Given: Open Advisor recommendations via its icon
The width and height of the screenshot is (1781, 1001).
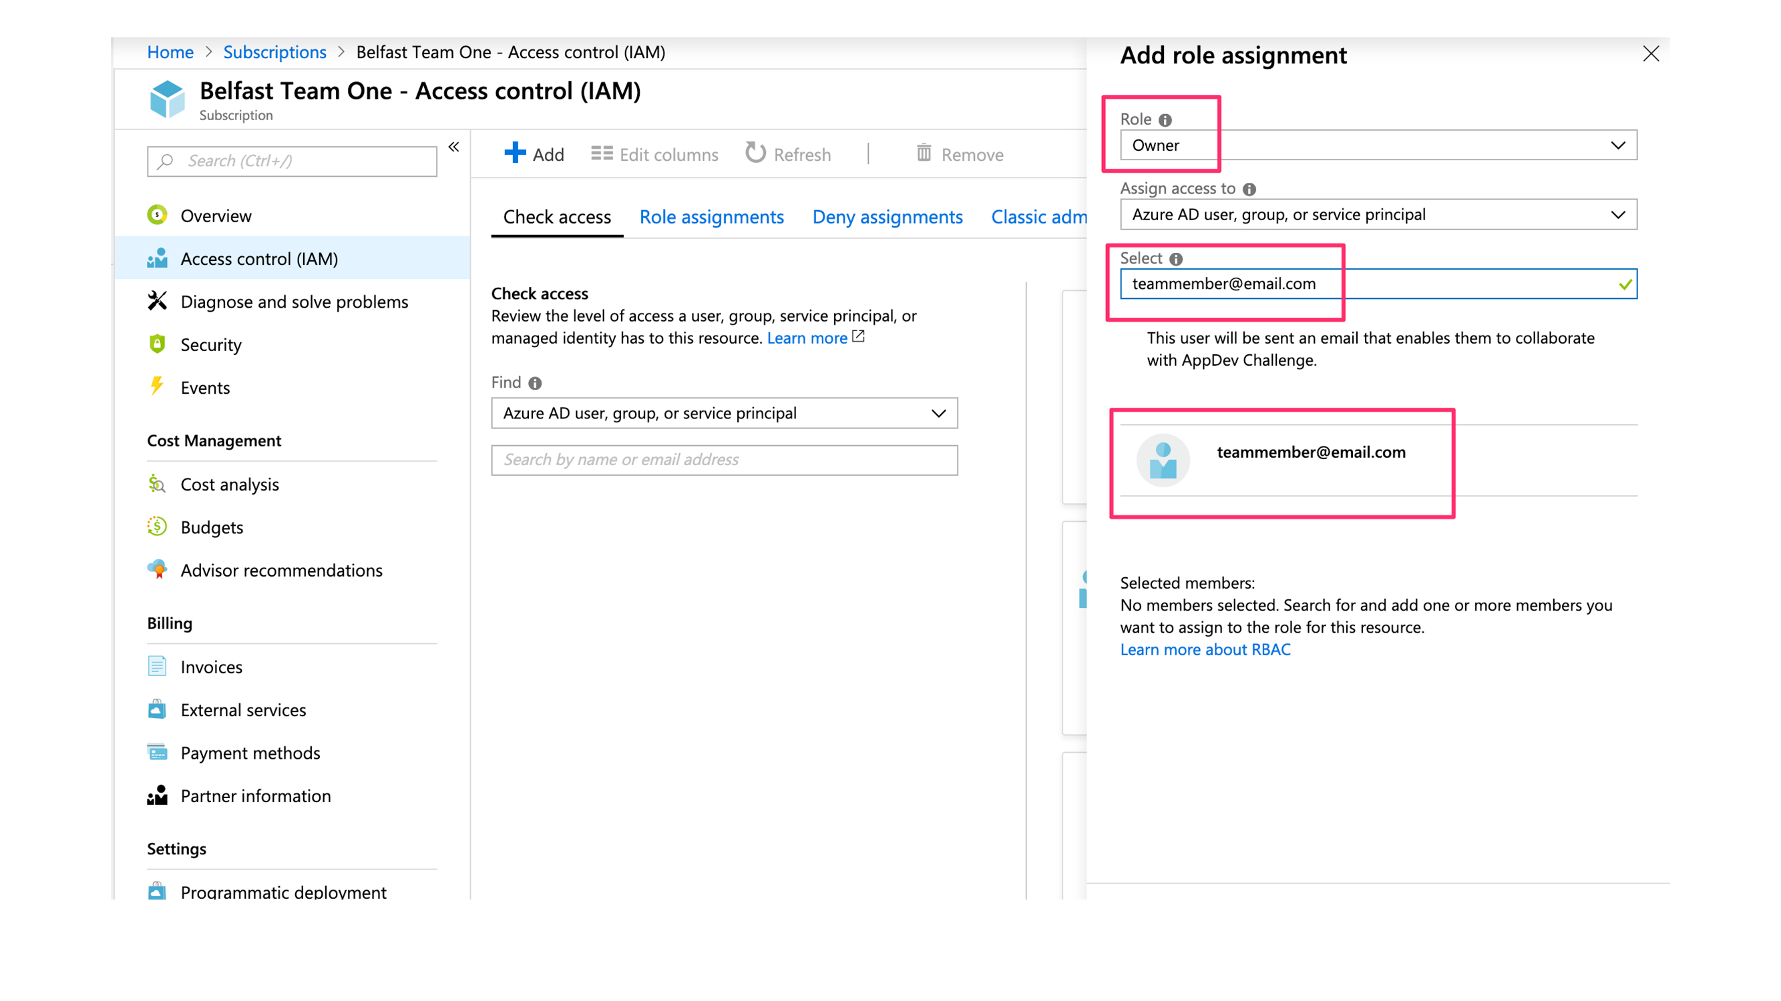Looking at the screenshot, I should click(x=157, y=570).
